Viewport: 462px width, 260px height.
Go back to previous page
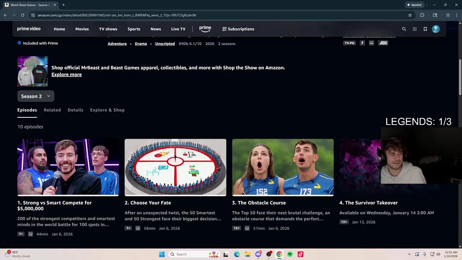pos(5,15)
